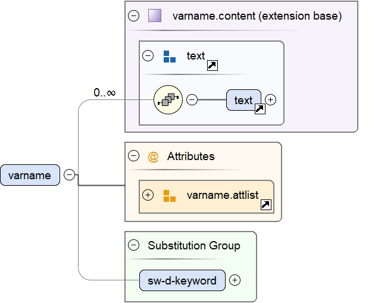
Task: Expand the sw-d-keyword element
Action: pyautogui.click(x=235, y=280)
